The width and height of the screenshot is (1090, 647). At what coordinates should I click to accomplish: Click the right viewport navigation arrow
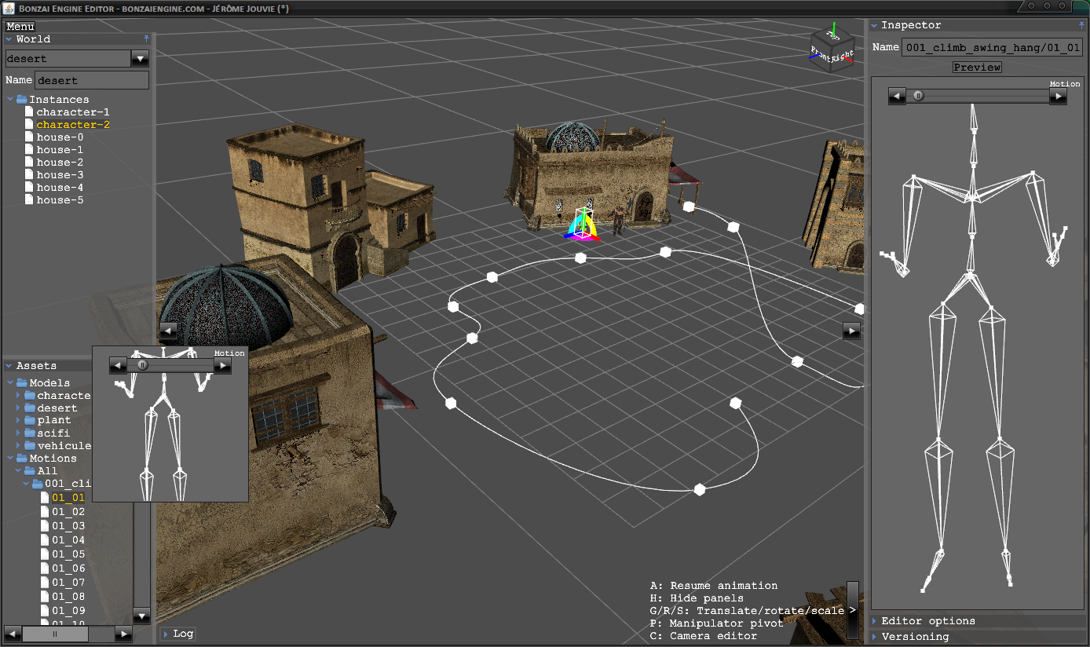851,331
